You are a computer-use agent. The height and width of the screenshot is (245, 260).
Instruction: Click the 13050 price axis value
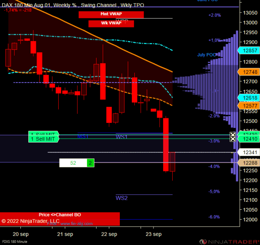(250, 13)
